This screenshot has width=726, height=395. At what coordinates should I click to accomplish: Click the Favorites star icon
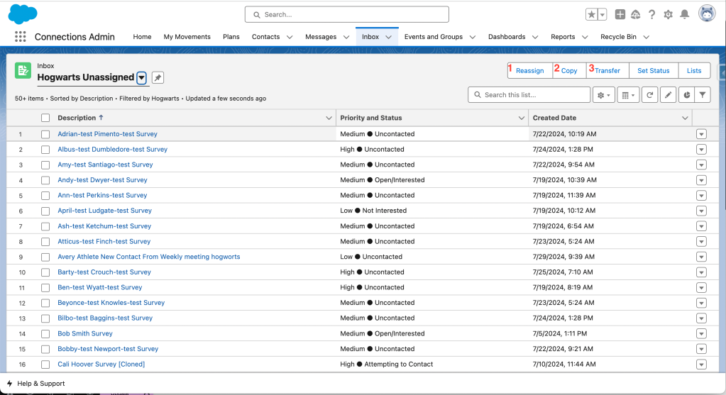(591, 14)
